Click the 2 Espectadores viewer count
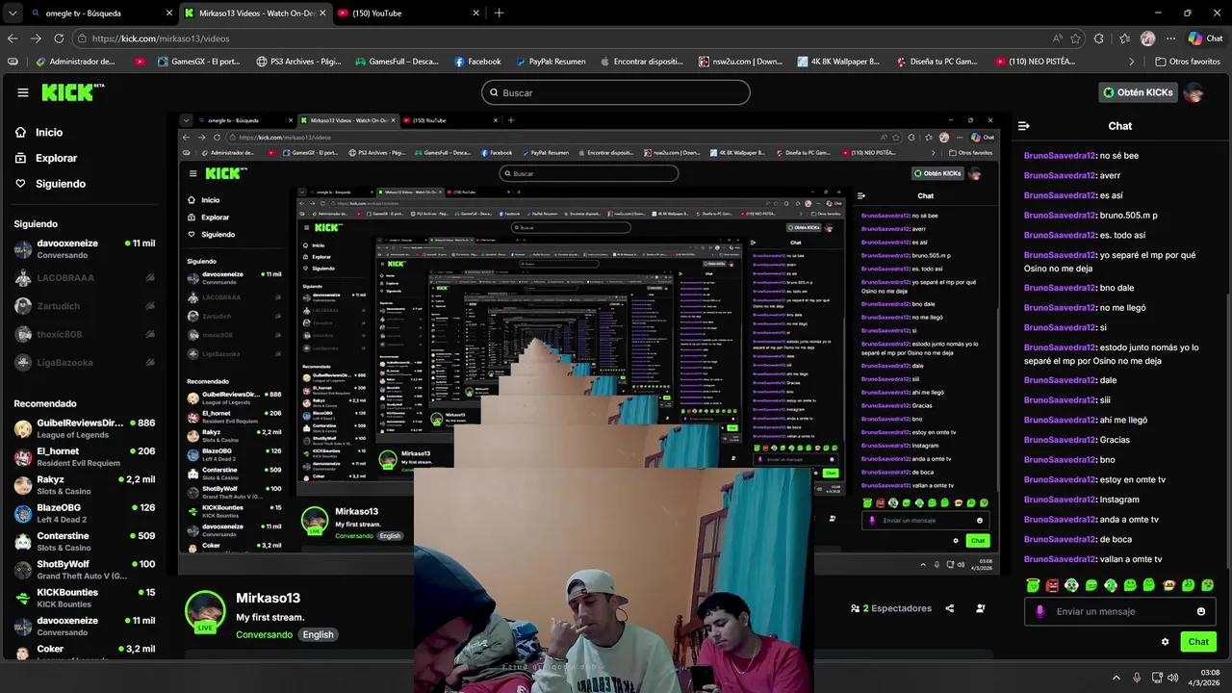This screenshot has width=1232, height=693. pyautogui.click(x=891, y=608)
